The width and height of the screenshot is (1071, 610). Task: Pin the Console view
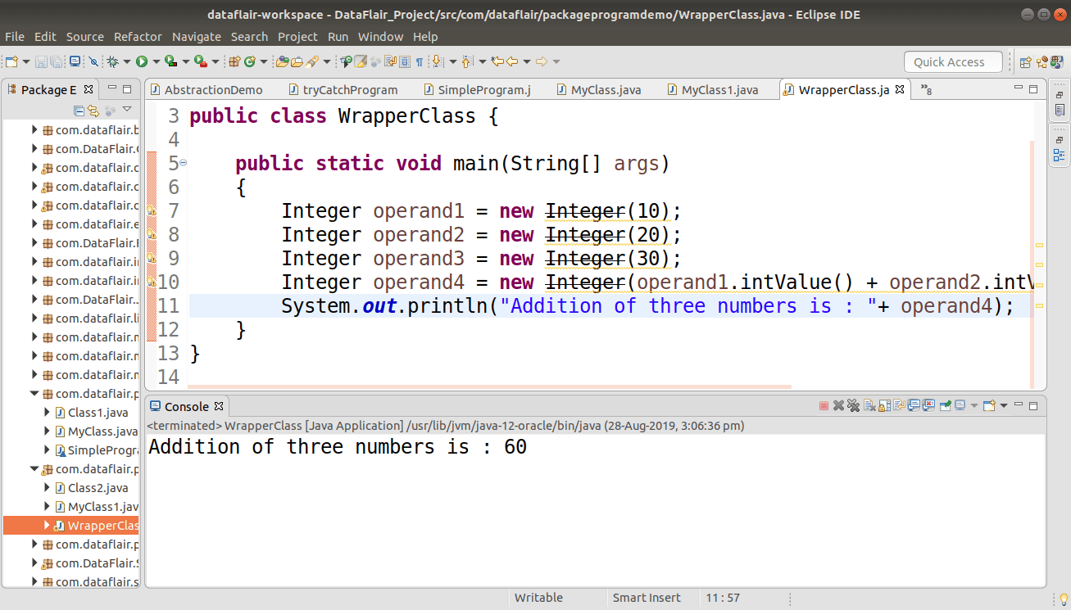(946, 407)
